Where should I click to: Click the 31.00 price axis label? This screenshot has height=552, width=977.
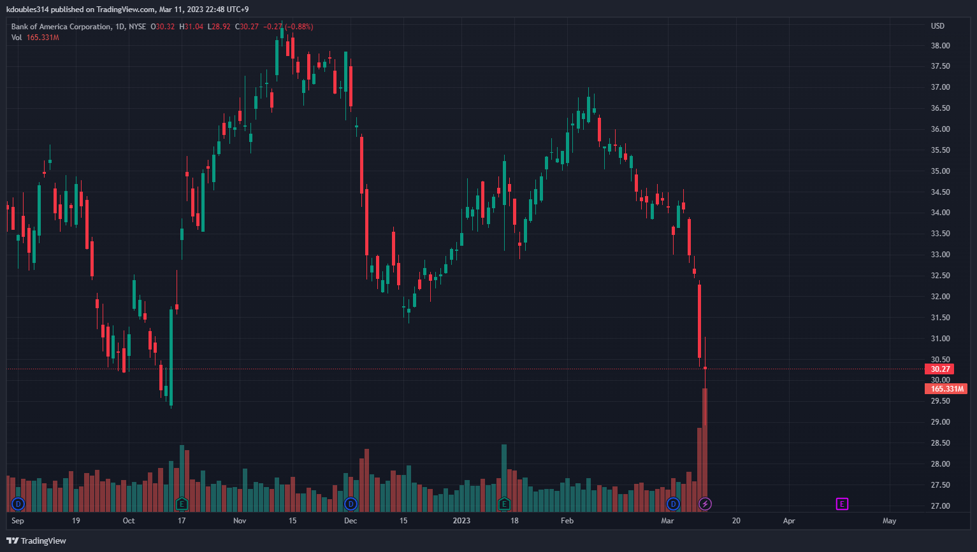click(x=940, y=339)
